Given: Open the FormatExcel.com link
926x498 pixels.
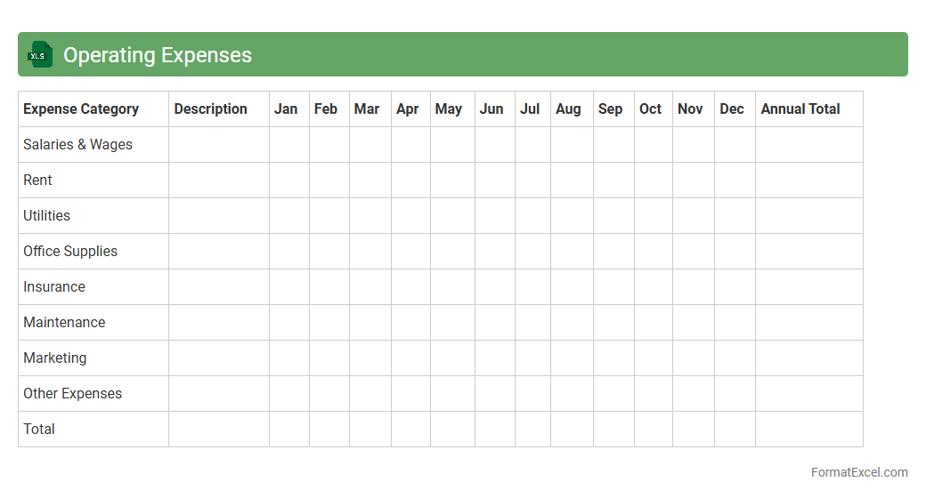Looking at the screenshot, I should 859,472.
